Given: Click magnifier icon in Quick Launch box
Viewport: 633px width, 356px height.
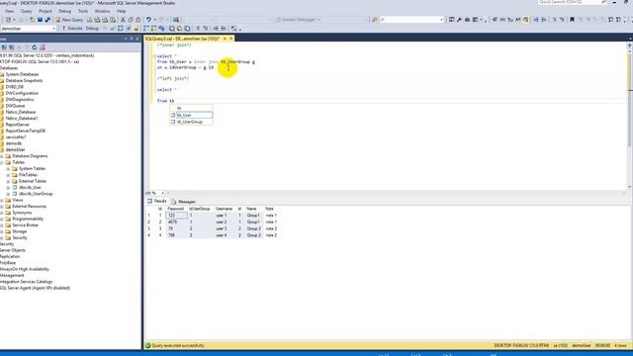Looking at the screenshot, I should [x=603, y=2].
